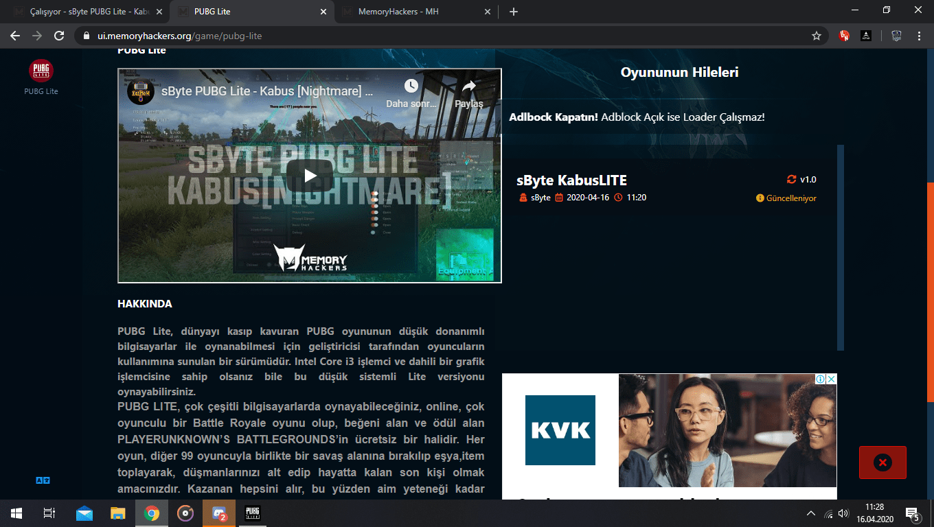
Task: Open the Mail app on the taskbar
Action: 84,513
